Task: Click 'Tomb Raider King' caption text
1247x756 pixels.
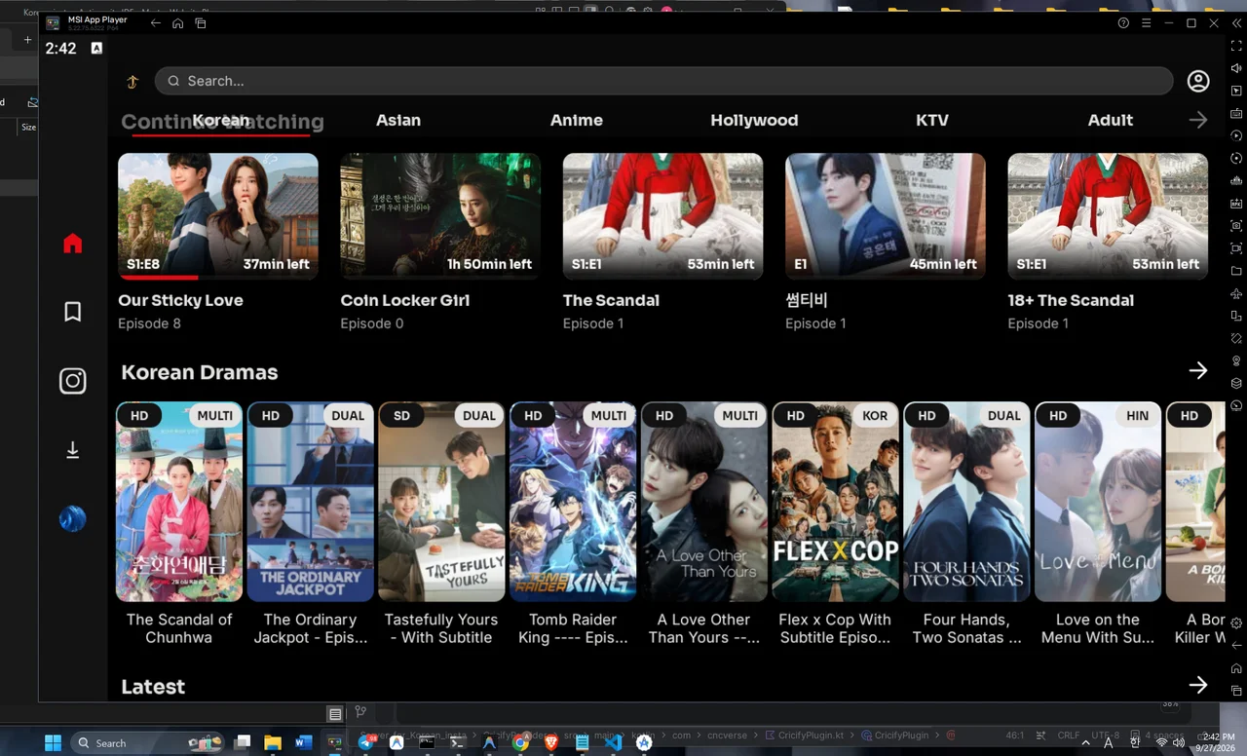Action: 573,628
